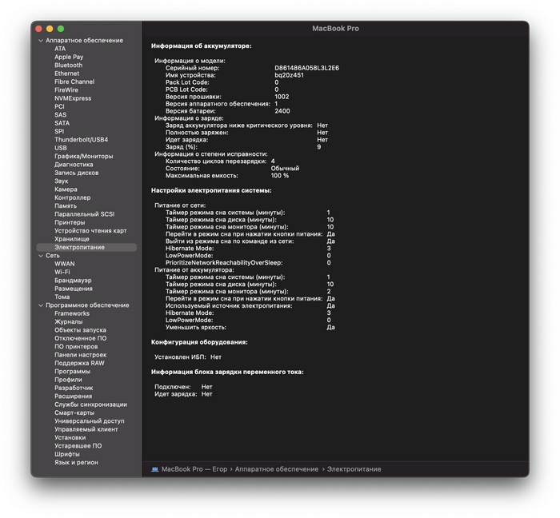560x518 pixels.
Task: Open Графика/Мониторы entry
Action: coord(83,156)
